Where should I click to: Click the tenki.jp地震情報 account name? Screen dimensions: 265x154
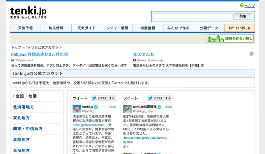(x=145, y=107)
